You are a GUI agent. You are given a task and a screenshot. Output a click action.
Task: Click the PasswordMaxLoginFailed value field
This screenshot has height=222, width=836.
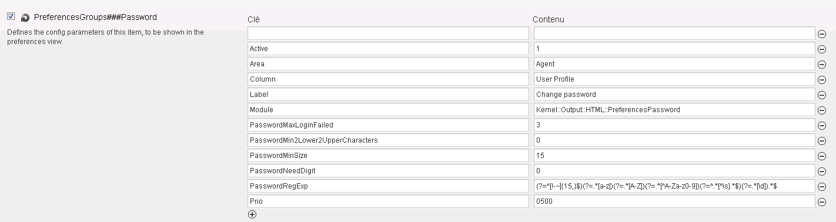(674, 125)
